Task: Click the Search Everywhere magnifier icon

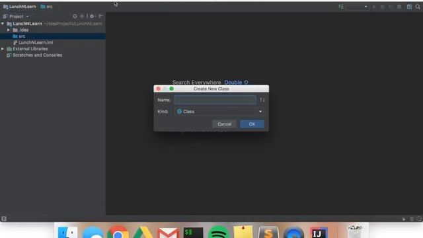Action: pos(418,7)
